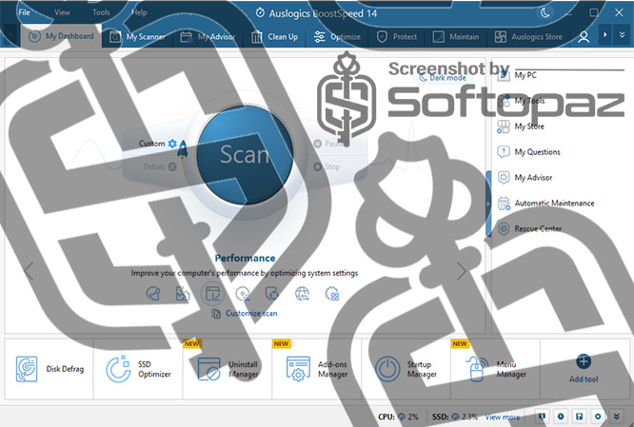Open Custom scan settings gear
The image size is (634, 427).
[x=172, y=144]
